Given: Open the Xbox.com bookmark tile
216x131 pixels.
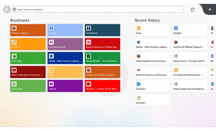Looking at the screenshot, I should pos(28,86).
